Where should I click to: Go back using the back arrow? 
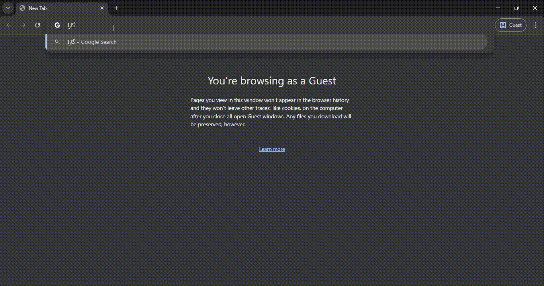tap(9, 25)
